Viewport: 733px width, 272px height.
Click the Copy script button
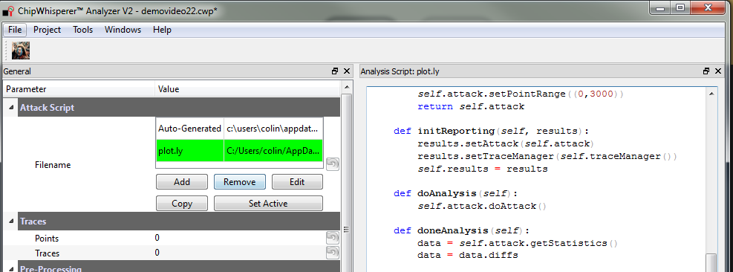(182, 203)
